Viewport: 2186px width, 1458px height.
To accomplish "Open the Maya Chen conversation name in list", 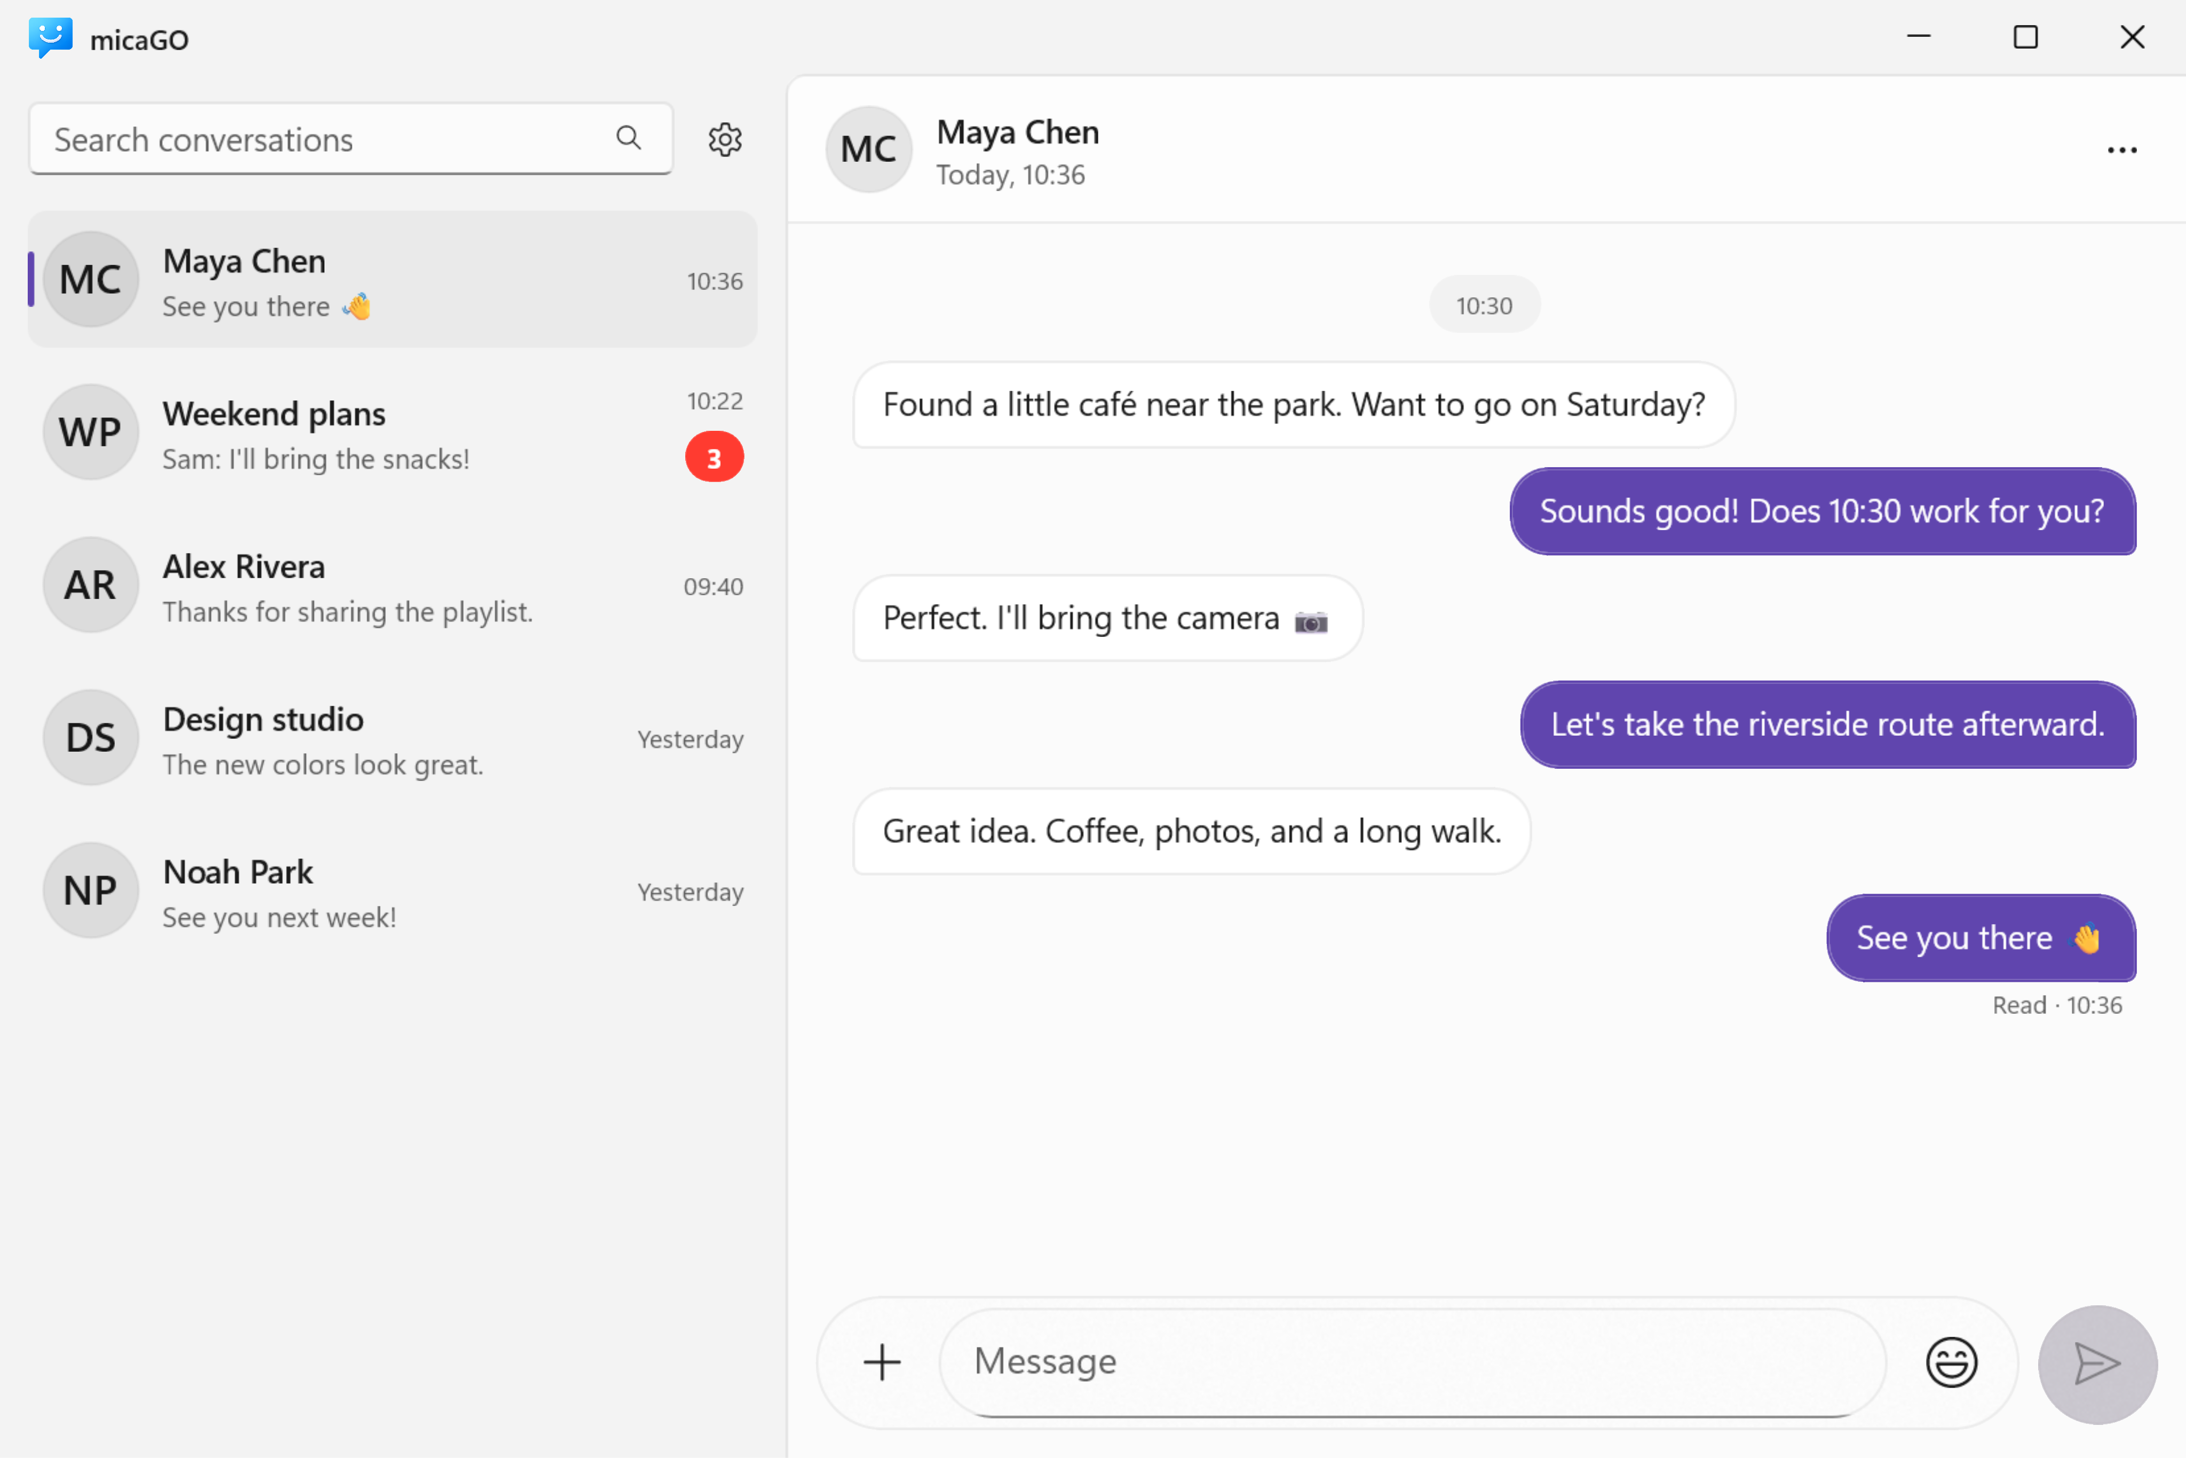I will click(x=244, y=261).
